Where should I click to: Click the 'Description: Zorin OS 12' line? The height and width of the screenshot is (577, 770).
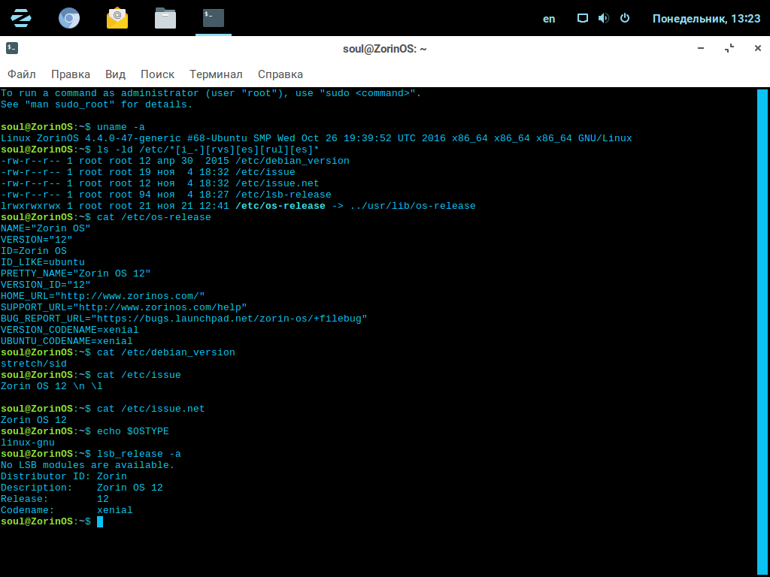[x=81, y=488]
